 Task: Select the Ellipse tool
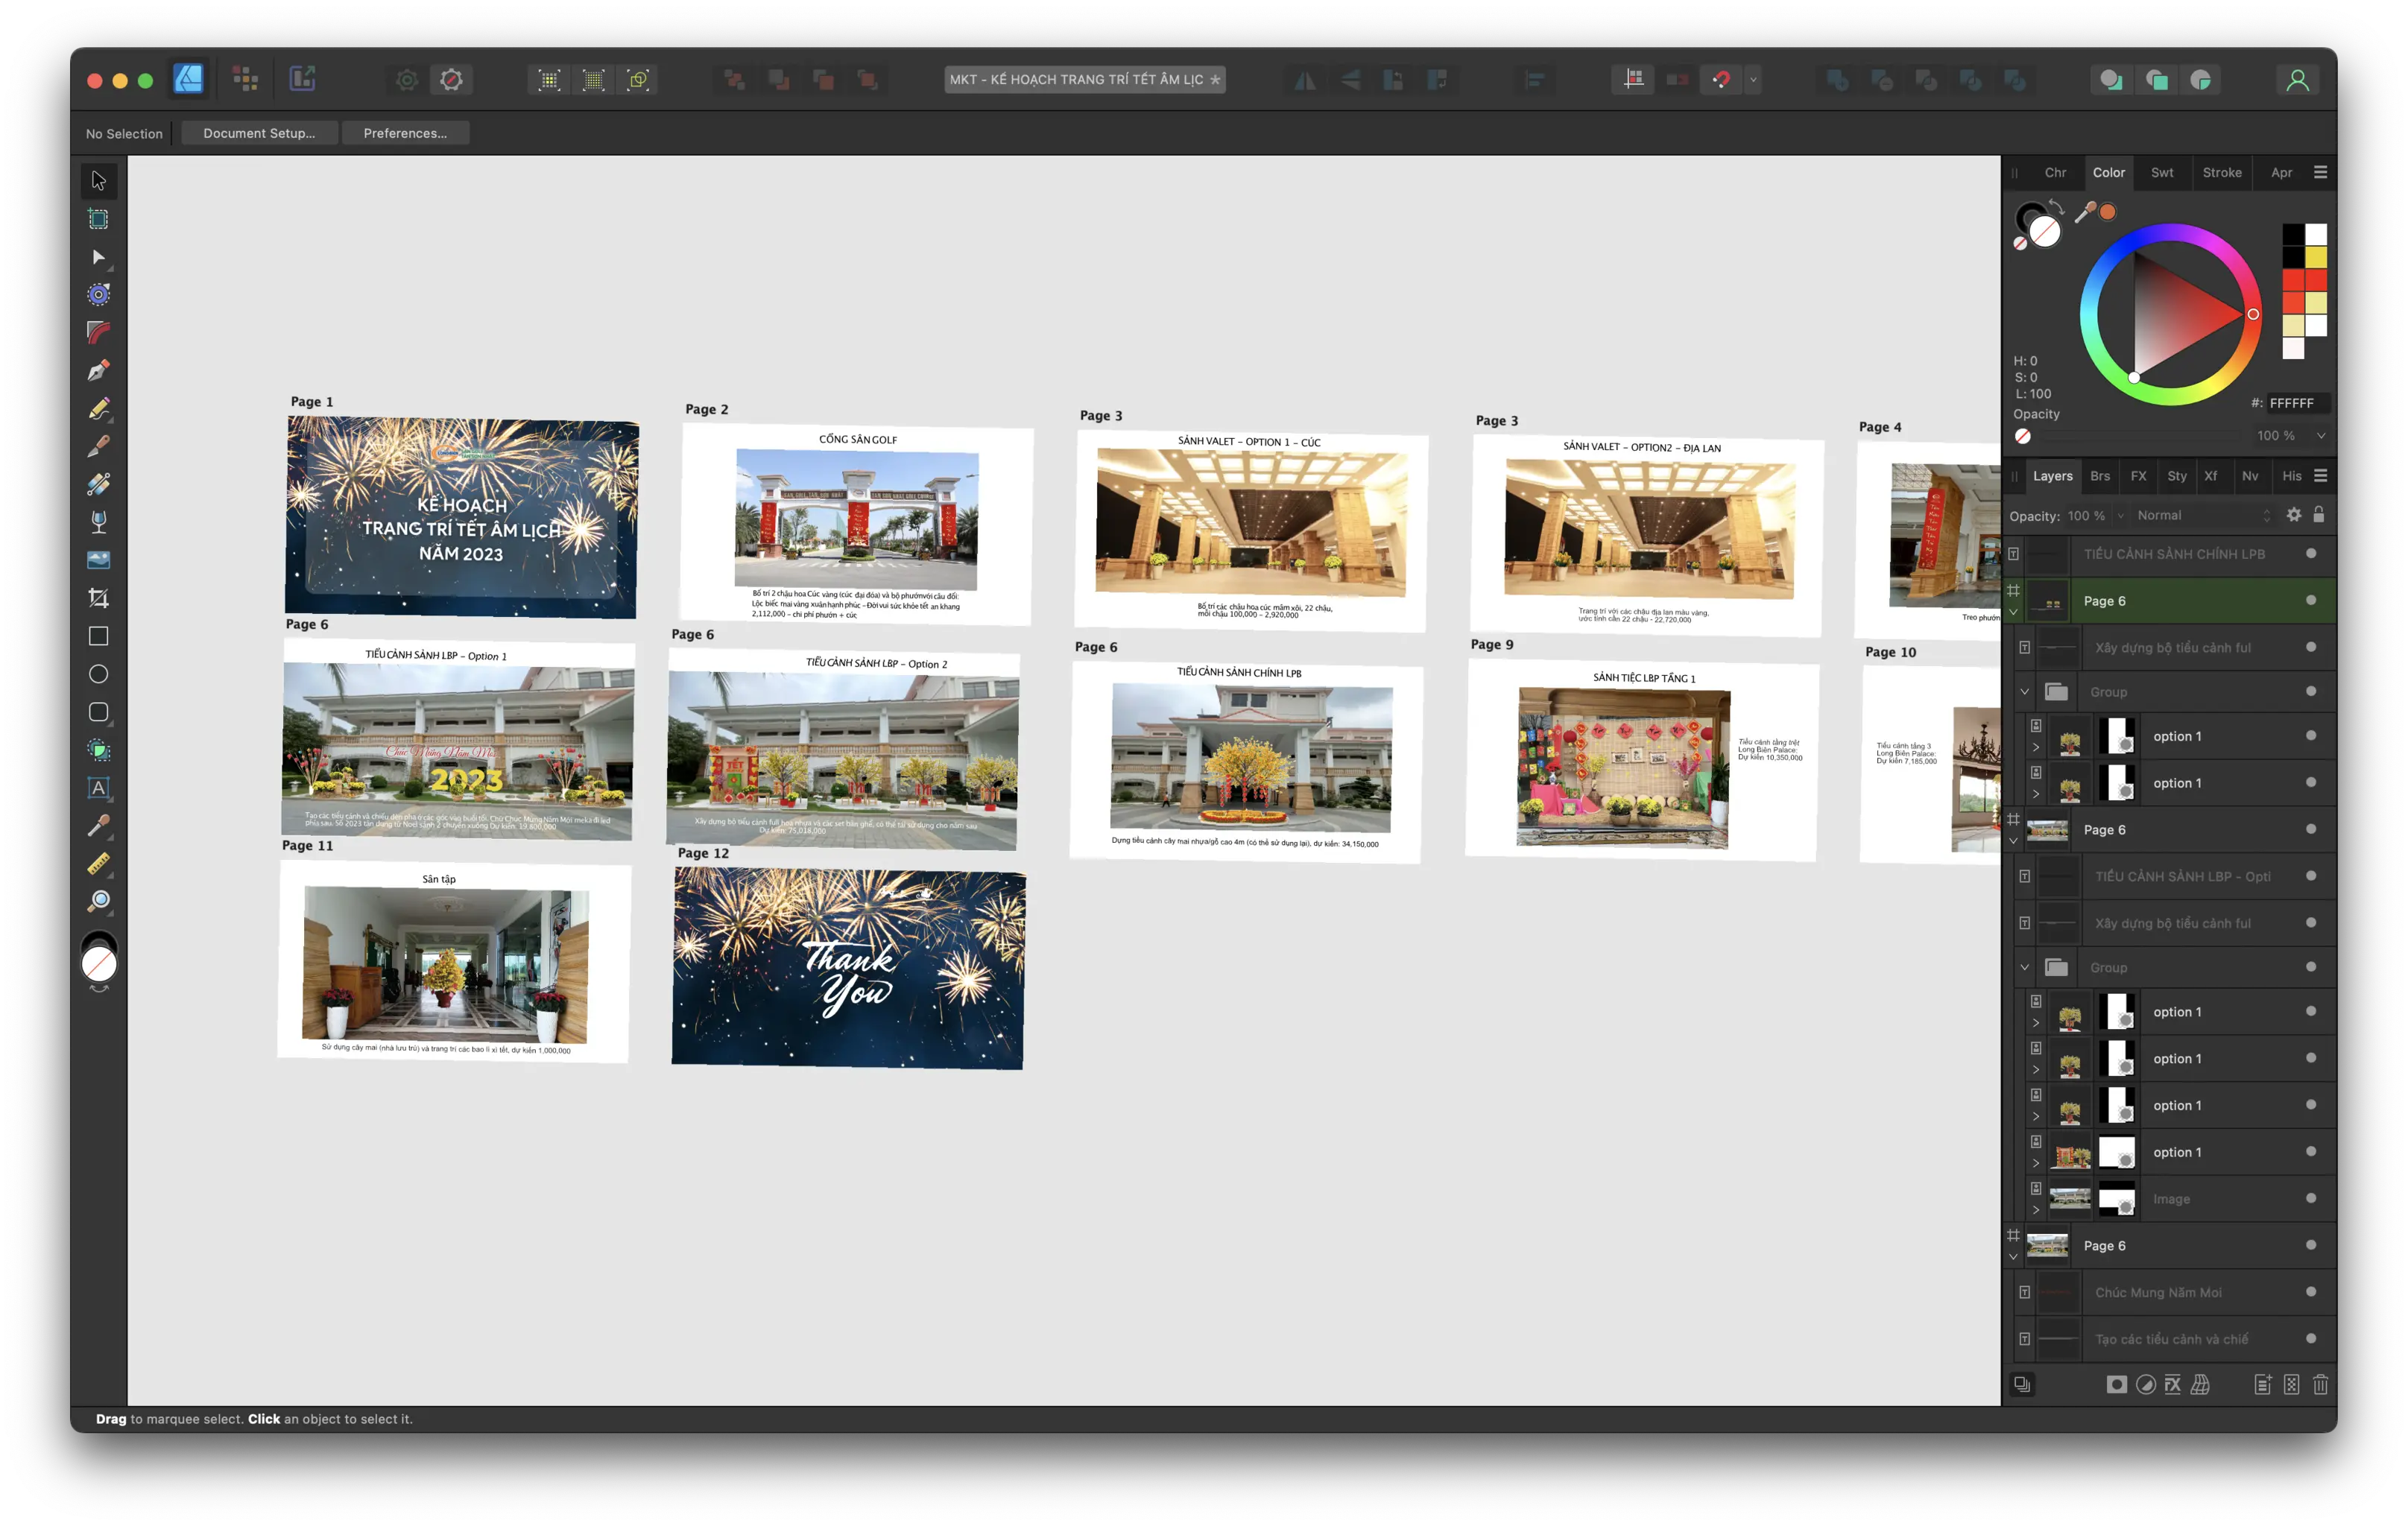click(x=98, y=674)
